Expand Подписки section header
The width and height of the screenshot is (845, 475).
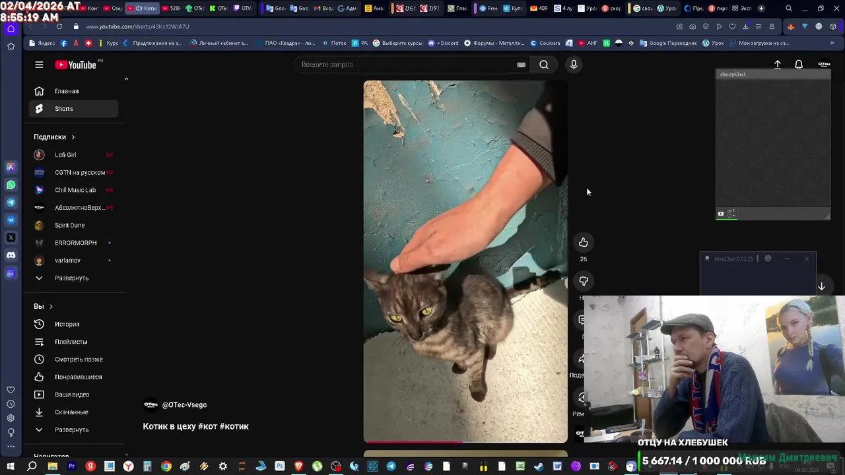pyautogui.click(x=55, y=137)
